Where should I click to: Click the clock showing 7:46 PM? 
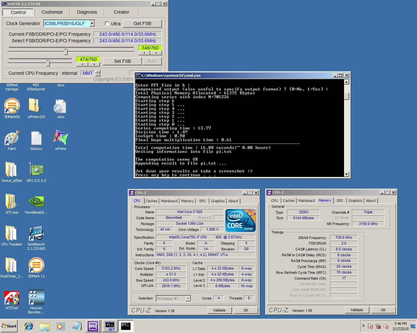(400, 324)
